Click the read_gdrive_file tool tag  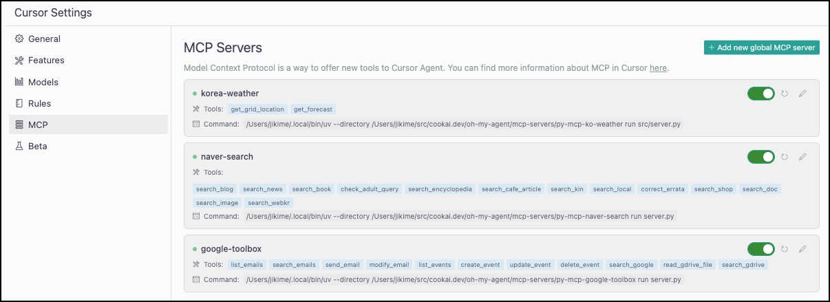click(x=688, y=265)
